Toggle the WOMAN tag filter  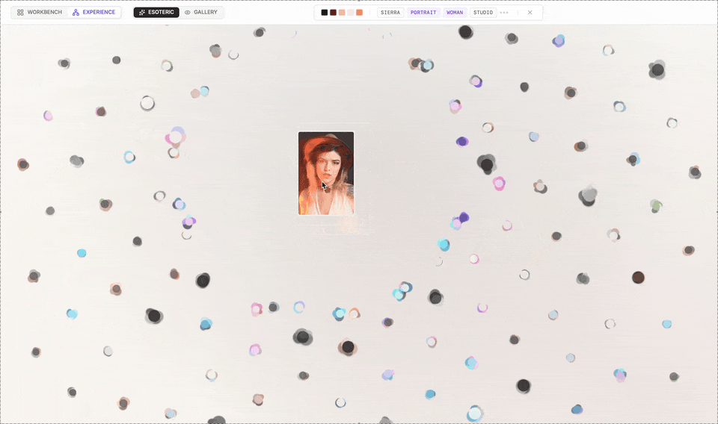[x=455, y=13]
